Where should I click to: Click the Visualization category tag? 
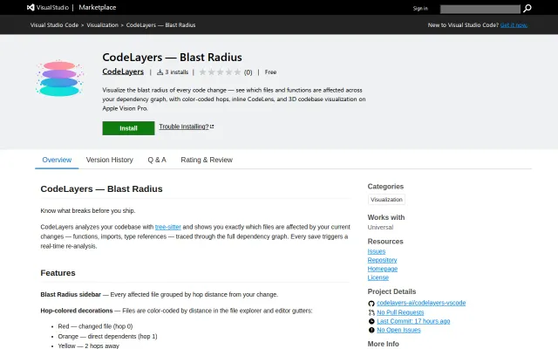(386, 200)
